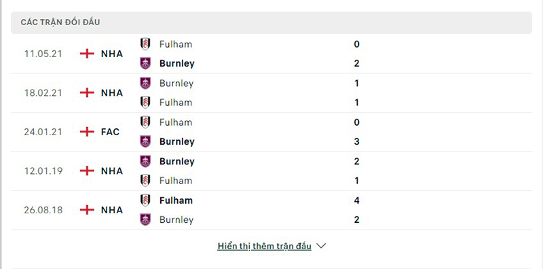Image resolution: width=543 pixels, height=269 pixels.
Task: Click Burnley crest in 18.02.21 match
Action: (x=145, y=83)
